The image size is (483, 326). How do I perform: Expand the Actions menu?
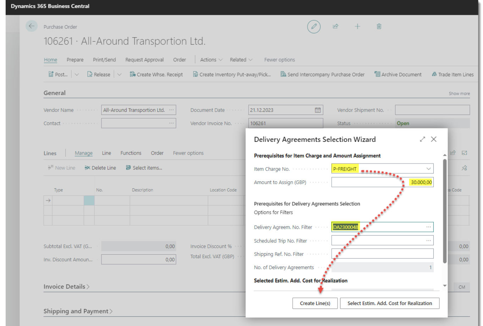tap(211, 60)
